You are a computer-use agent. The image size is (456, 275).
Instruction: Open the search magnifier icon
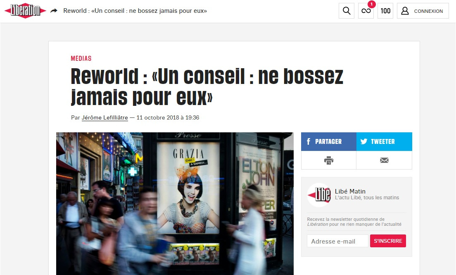click(x=347, y=11)
